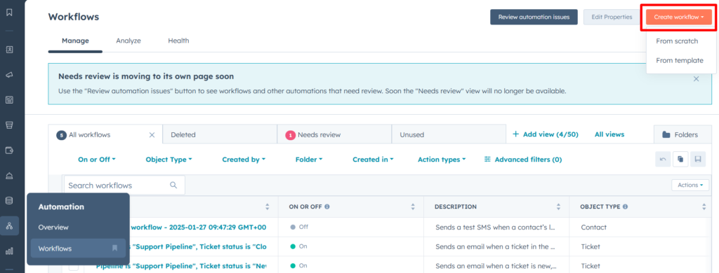Open the Marketing megaphone icon in sidebar
Viewport: 719px width, 273px height.
coord(9,75)
